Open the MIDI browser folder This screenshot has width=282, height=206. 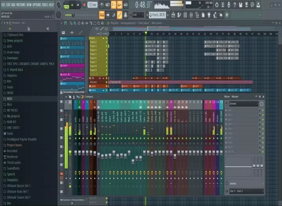click(9, 99)
